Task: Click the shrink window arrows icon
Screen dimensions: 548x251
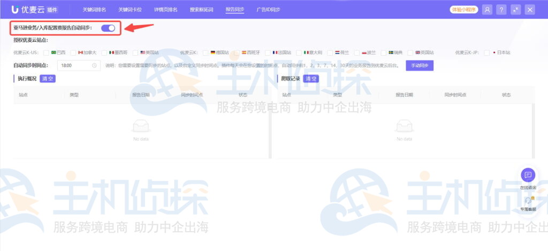Action: 515,10
